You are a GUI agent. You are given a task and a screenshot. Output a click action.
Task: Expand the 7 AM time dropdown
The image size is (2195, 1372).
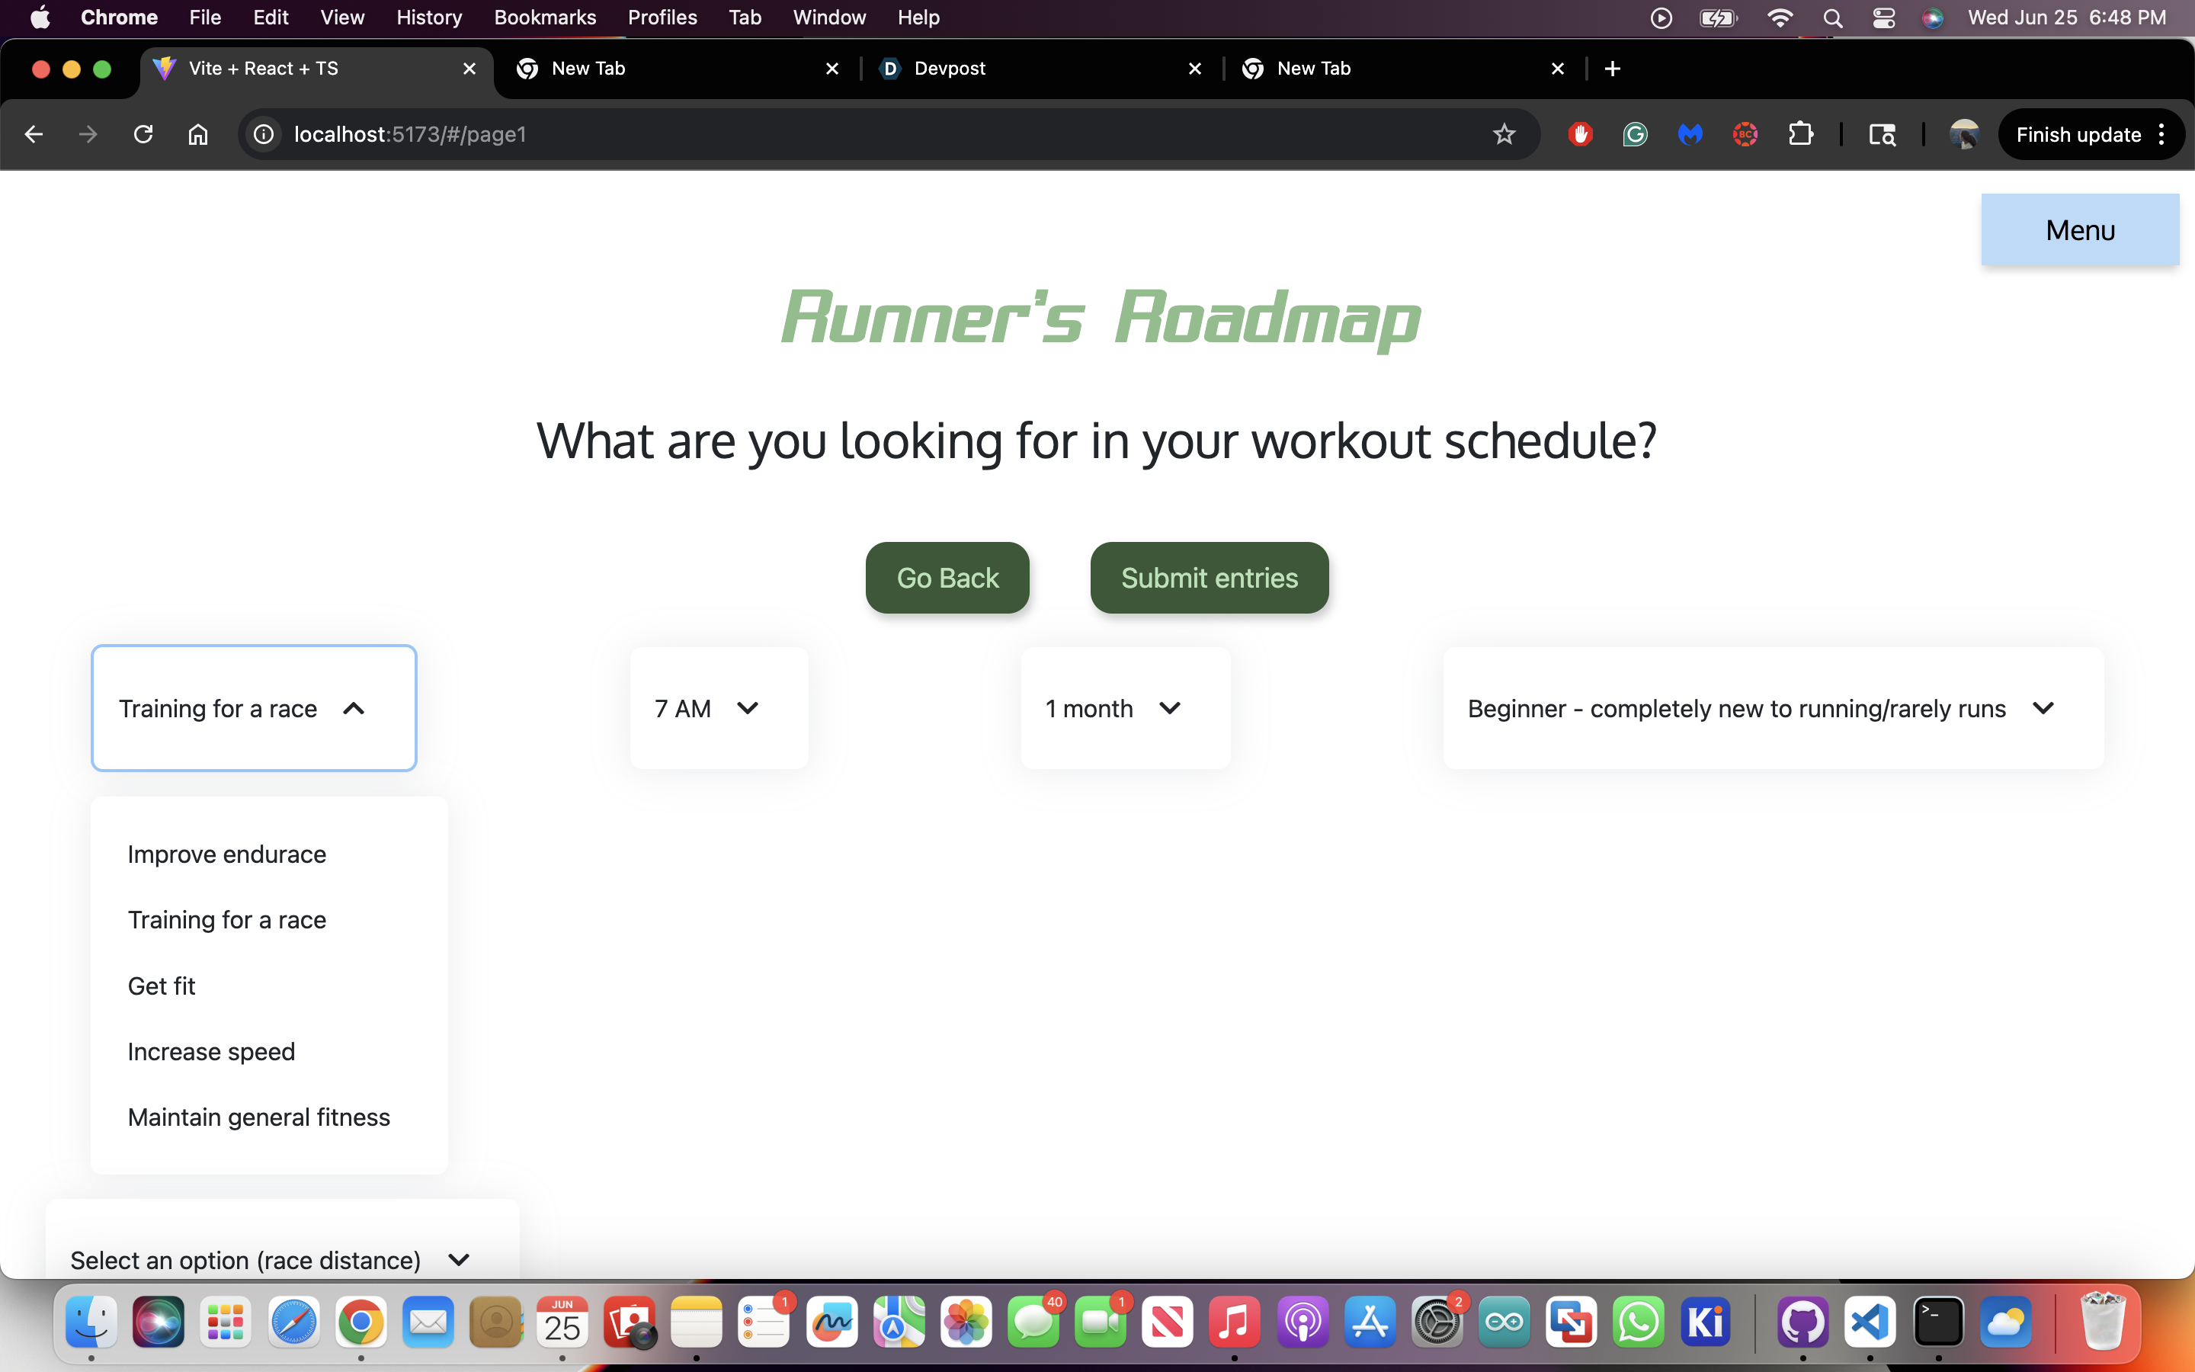[719, 708]
